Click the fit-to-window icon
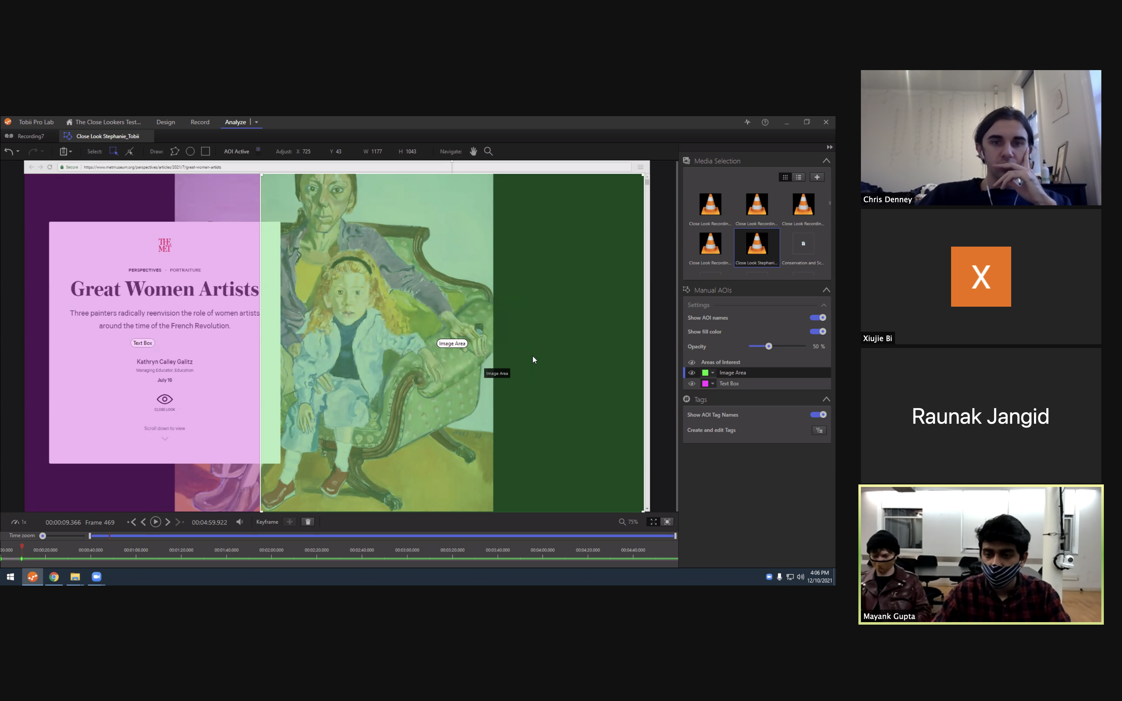 (x=667, y=522)
